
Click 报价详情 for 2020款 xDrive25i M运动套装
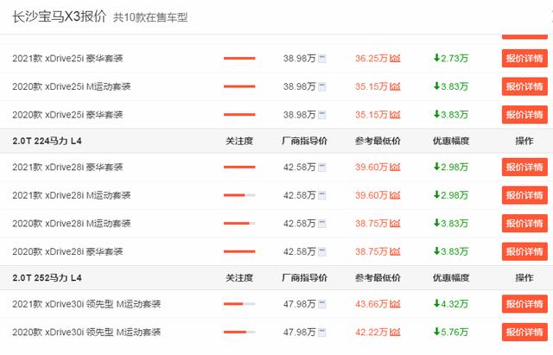[524, 86]
